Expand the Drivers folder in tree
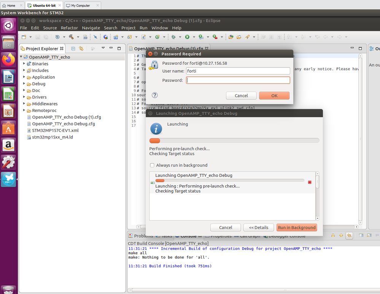 click(24, 97)
